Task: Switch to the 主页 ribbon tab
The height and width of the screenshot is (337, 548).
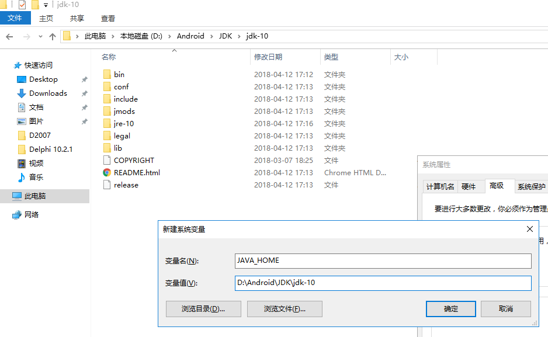Action: tap(46, 18)
